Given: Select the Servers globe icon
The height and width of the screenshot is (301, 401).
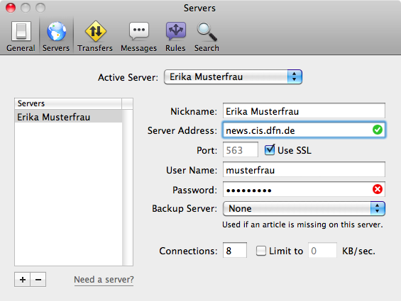Looking at the screenshot, I should click(x=56, y=31).
